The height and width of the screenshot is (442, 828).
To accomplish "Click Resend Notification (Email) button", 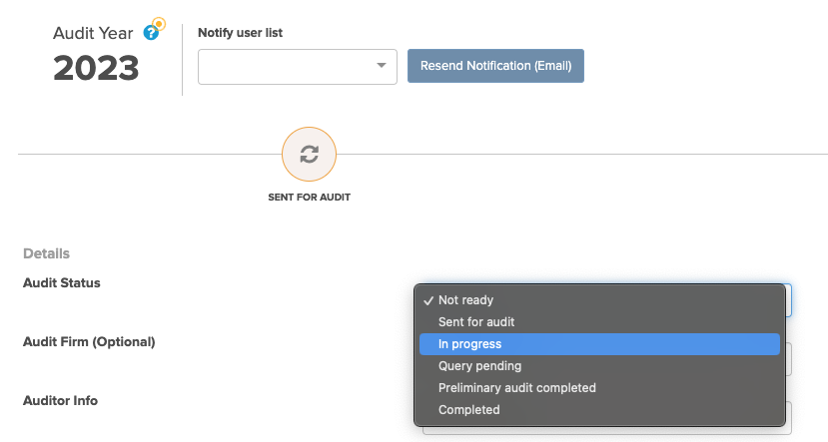I will coord(495,66).
